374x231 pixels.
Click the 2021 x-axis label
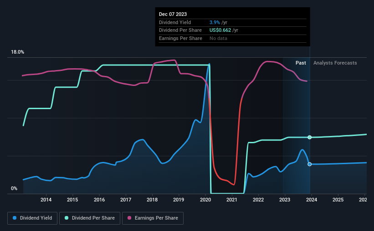[232, 200]
